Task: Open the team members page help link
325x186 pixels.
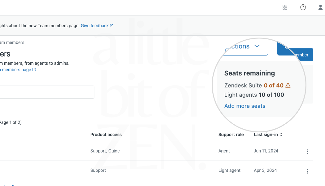Action: click(x=16, y=70)
